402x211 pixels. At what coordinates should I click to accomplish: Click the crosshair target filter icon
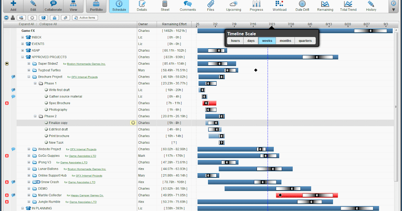click(32, 18)
